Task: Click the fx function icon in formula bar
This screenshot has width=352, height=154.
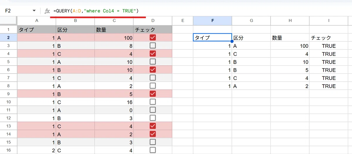Action: point(47,11)
